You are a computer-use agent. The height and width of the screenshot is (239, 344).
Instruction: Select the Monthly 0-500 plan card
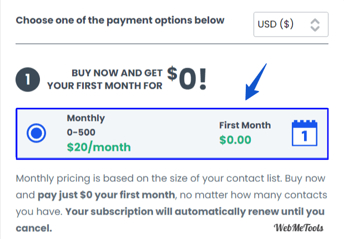(x=172, y=134)
